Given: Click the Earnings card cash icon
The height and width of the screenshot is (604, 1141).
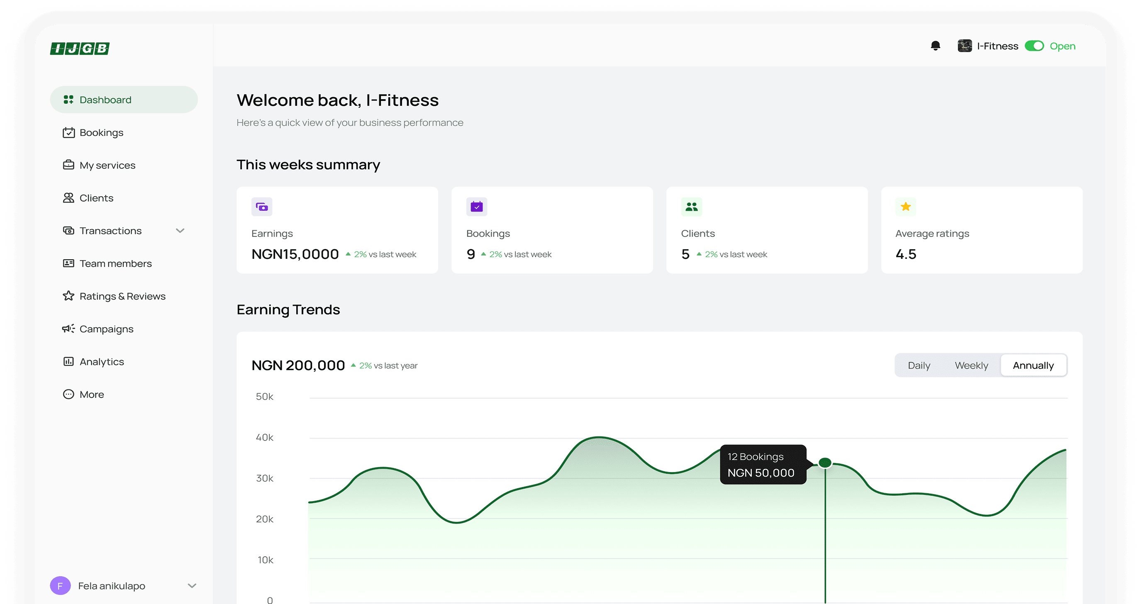Looking at the screenshot, I should [x=262, y=207].
